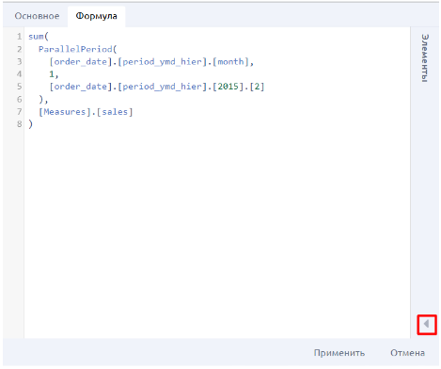
Task: Click line number 7 in the gutter
Action: point(20,112)
